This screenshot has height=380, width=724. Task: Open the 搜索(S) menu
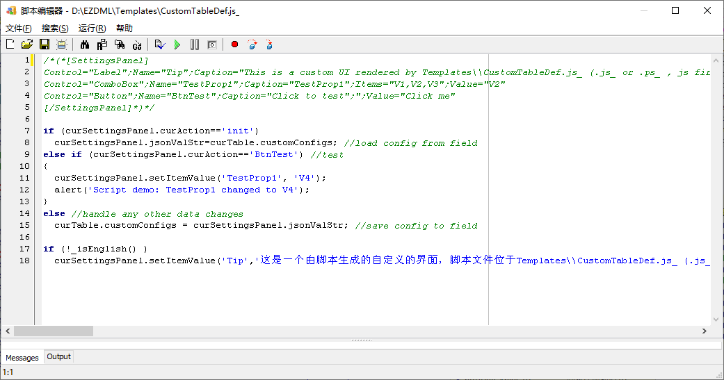coord(55,28)
